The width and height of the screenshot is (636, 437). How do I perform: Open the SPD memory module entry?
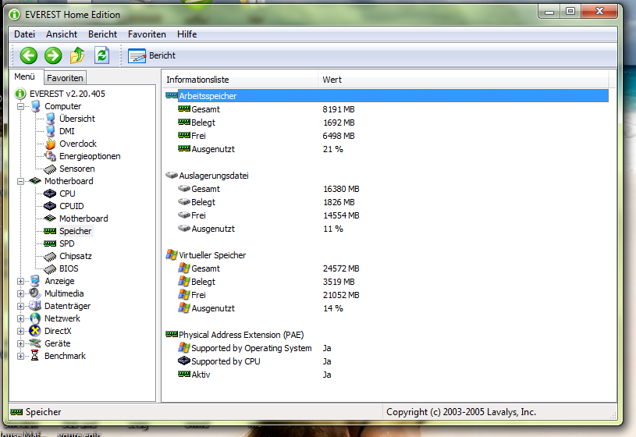(67, 243)
